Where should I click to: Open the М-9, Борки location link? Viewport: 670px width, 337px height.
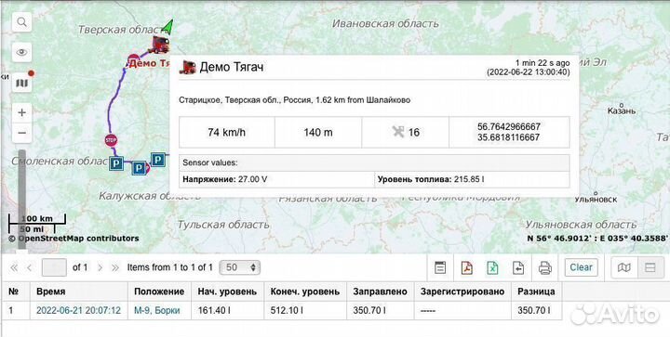(x=157, y=311)
